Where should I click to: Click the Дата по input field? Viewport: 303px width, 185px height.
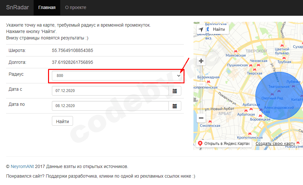point(110,106)
